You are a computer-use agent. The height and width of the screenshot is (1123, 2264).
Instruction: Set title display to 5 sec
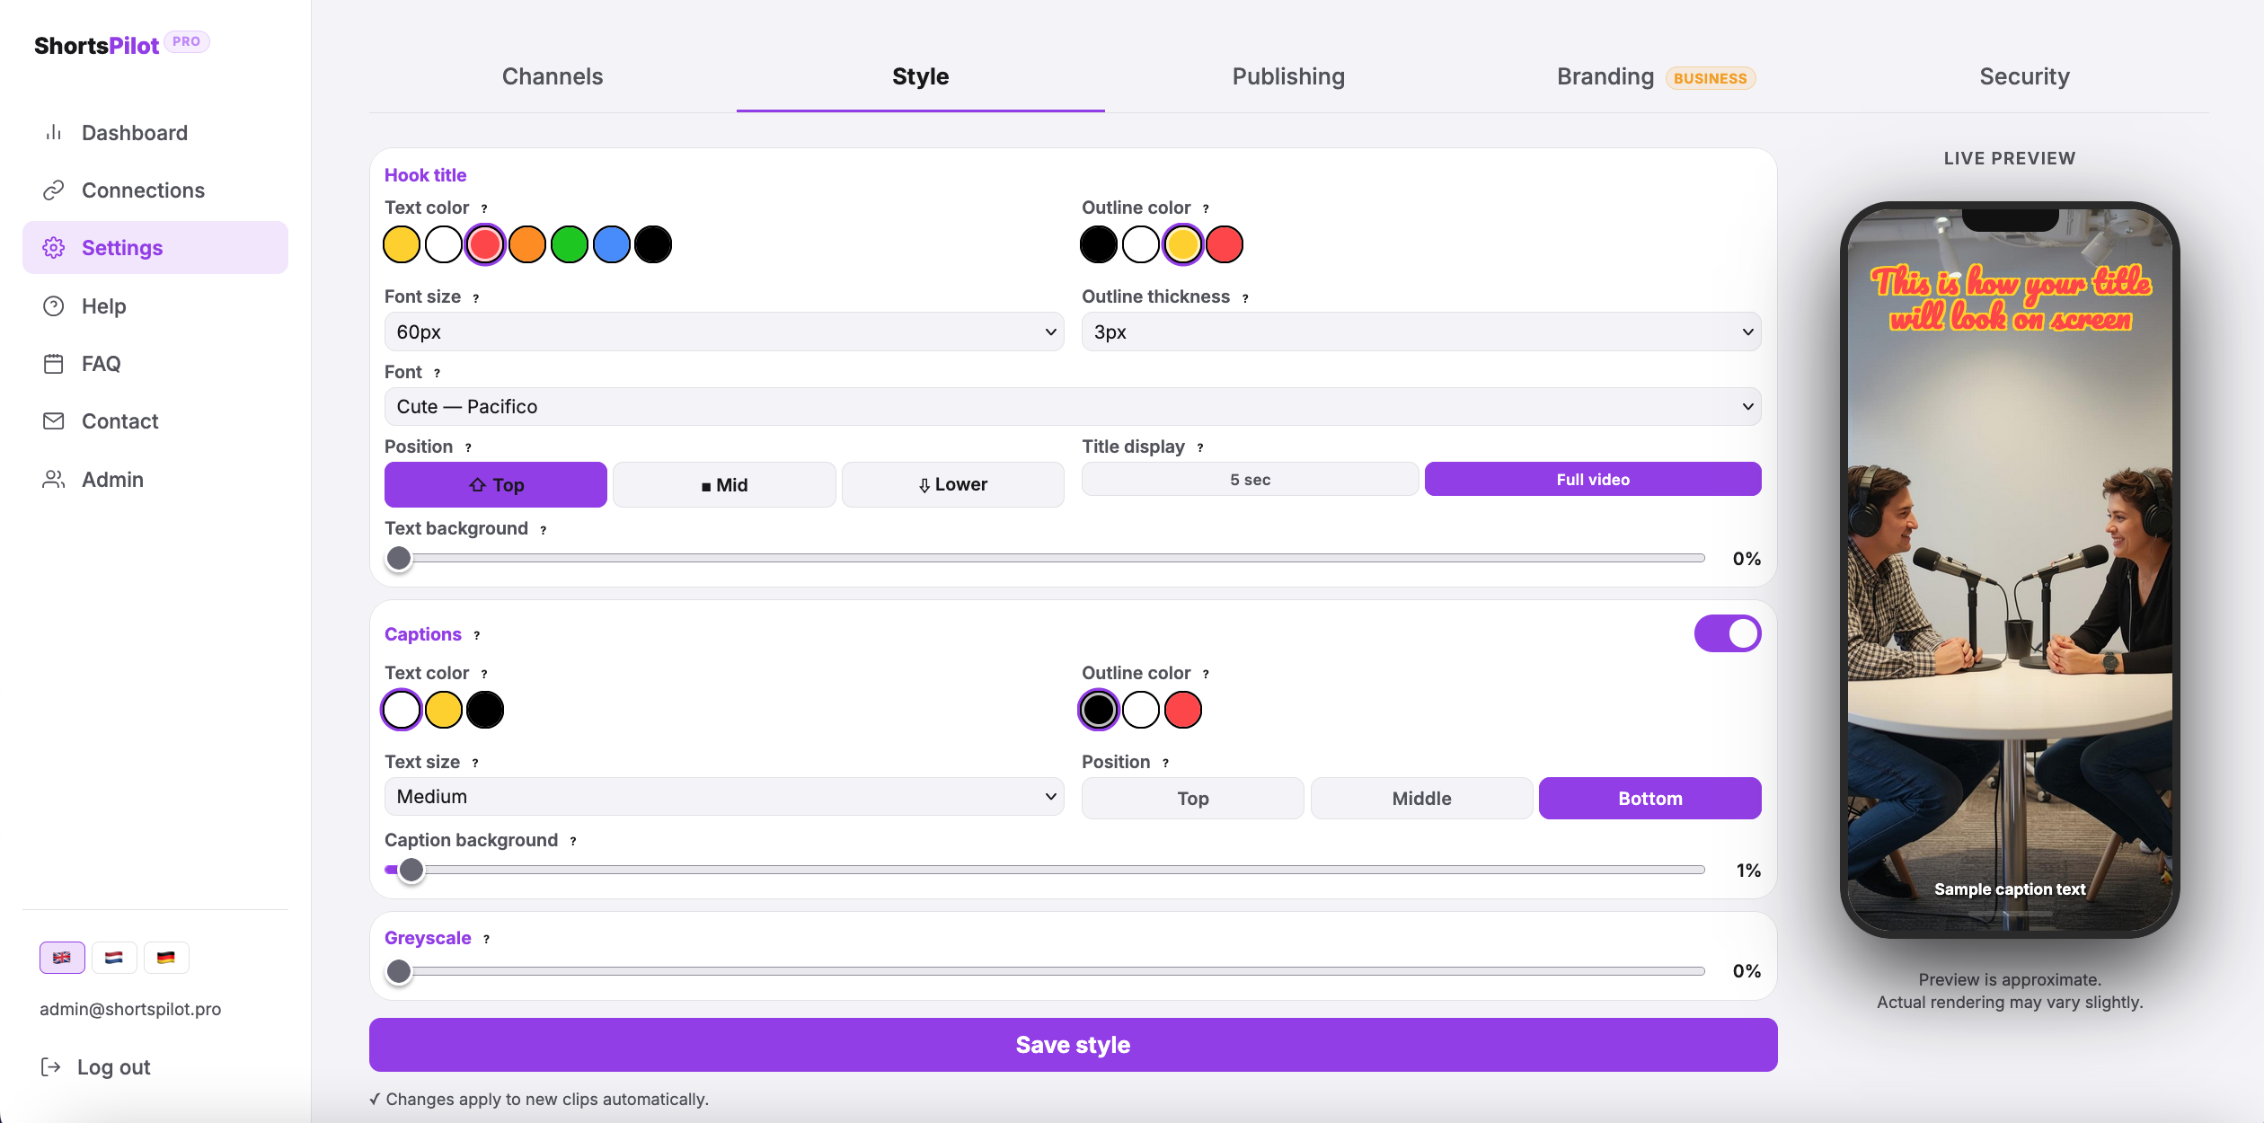coord(1250,480)
